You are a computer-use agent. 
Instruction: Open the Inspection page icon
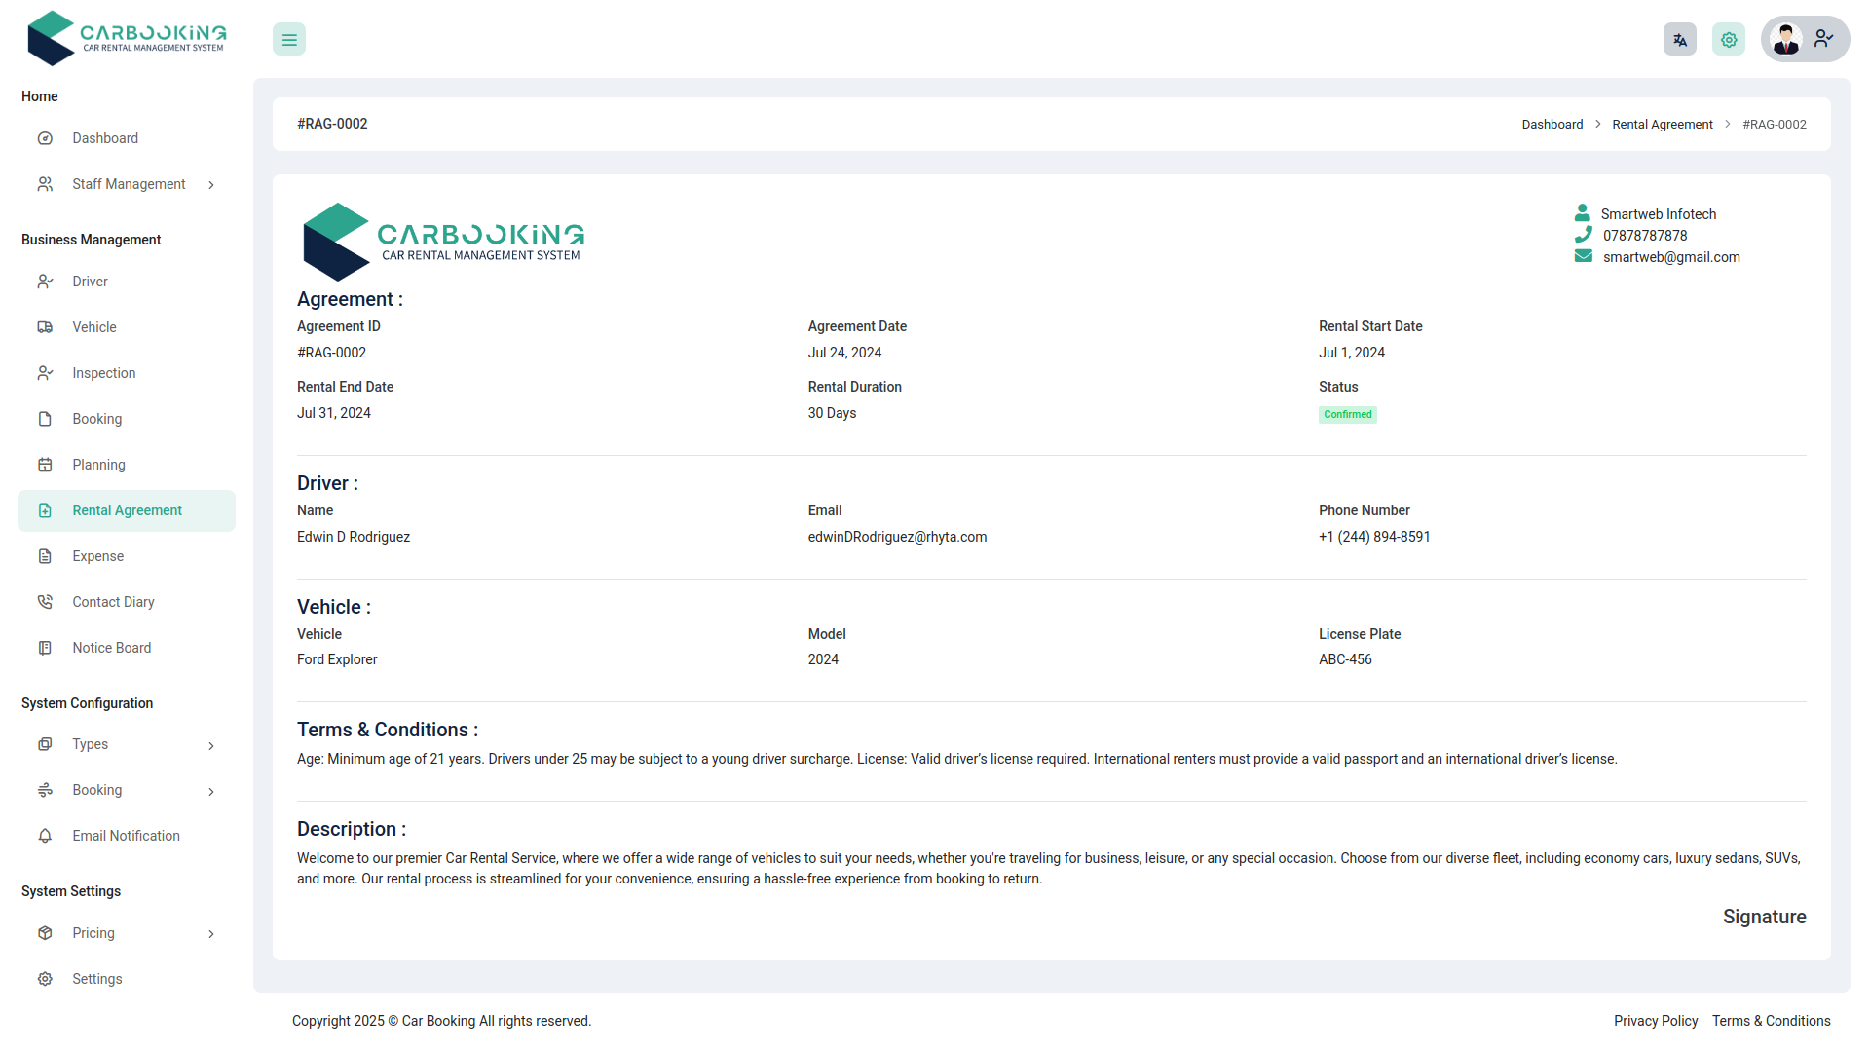tap(46, 373)
